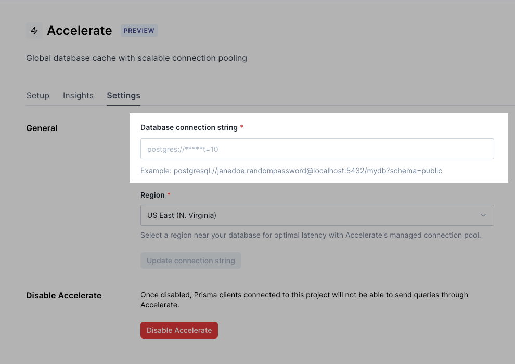
Task: Click the Accelerate page title
Action: 79,31
